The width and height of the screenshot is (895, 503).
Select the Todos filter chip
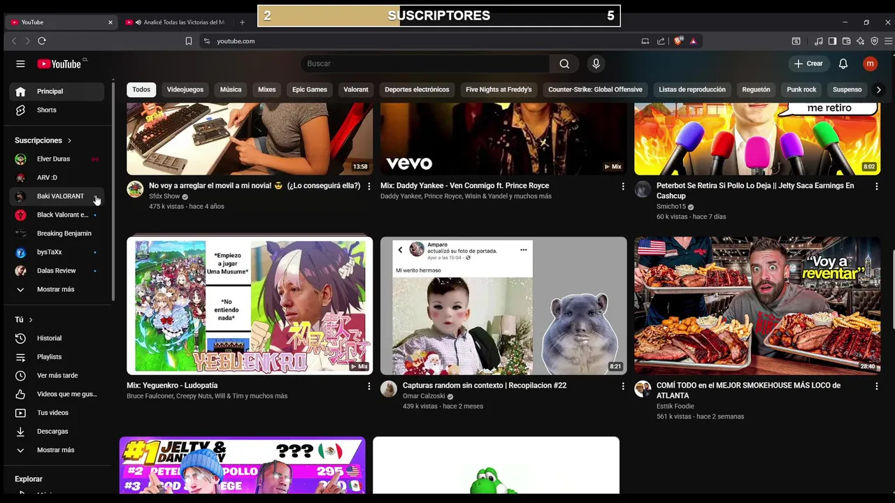coord(141,89)
